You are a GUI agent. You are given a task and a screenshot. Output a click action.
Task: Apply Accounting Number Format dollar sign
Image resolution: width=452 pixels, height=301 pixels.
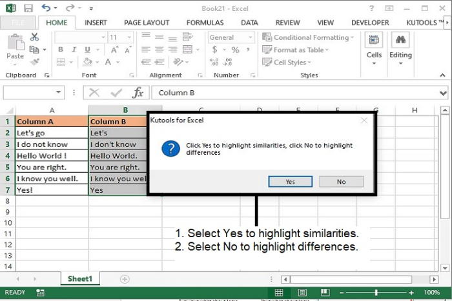pos(214,50)
